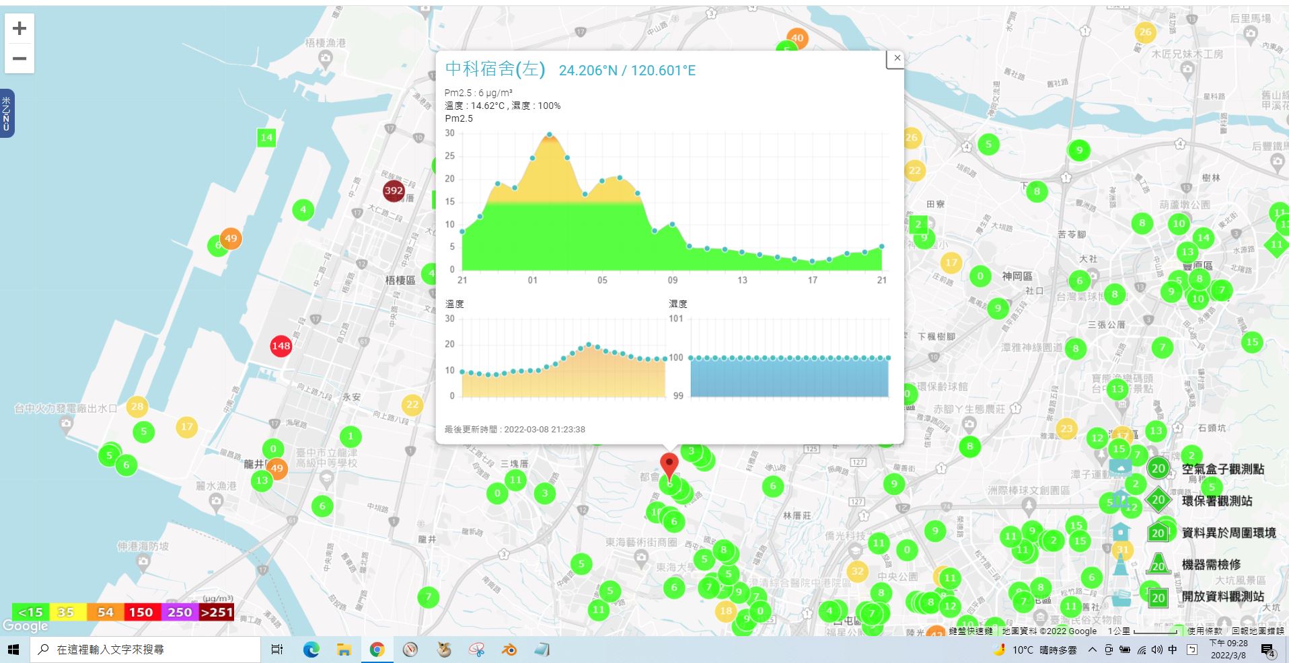Open the 回報地圖錯誤 report link
This screenshot has height=663, width=1289.
pos(1258,631)
